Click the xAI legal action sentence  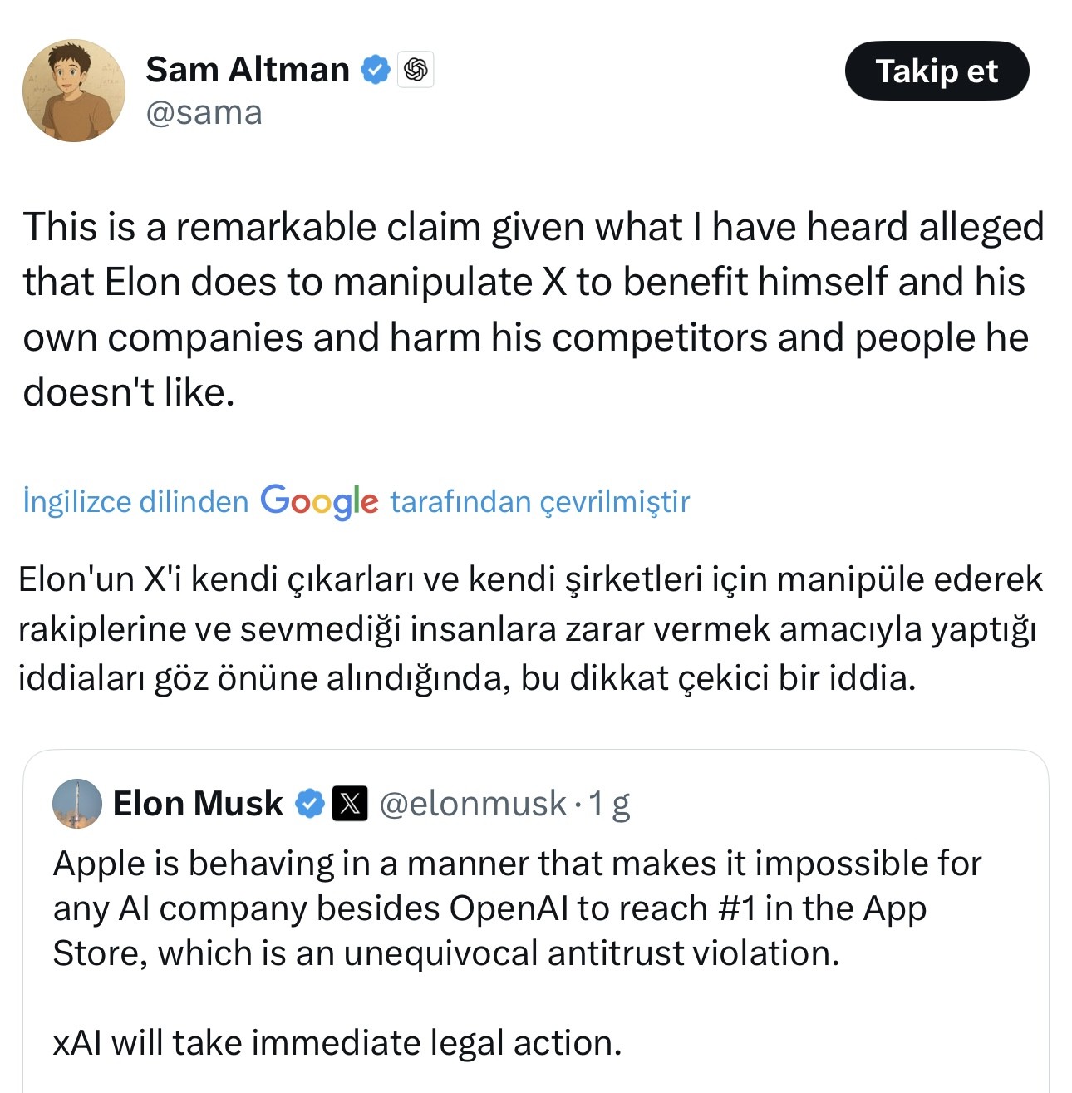pos(337,1043)
